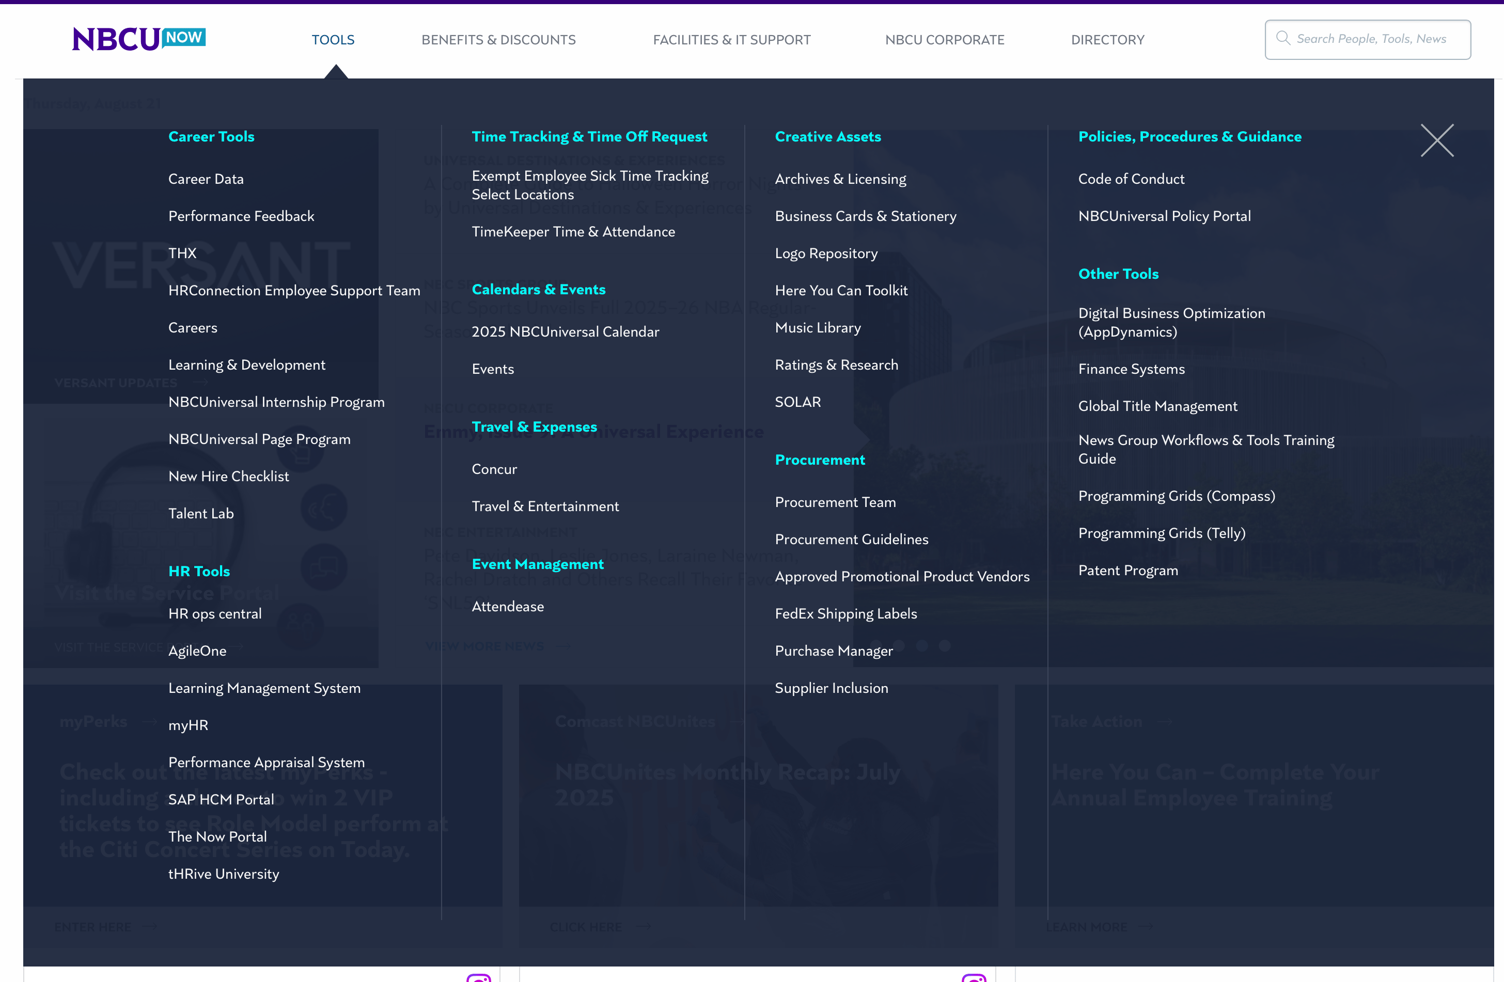The height and width of the screenshot is (982, 1504).
Task: Open the Directory menu item
Action: (x=1108, y=40)
